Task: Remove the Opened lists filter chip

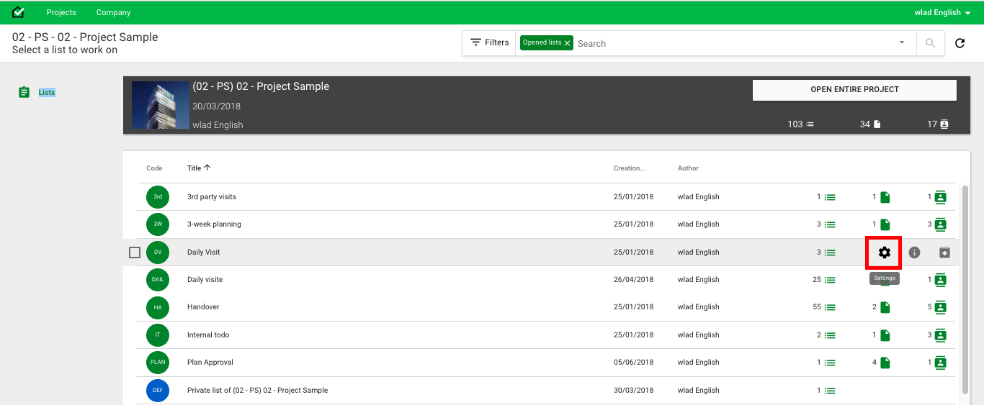Action: pyautogui.click(x=568, y=43)
